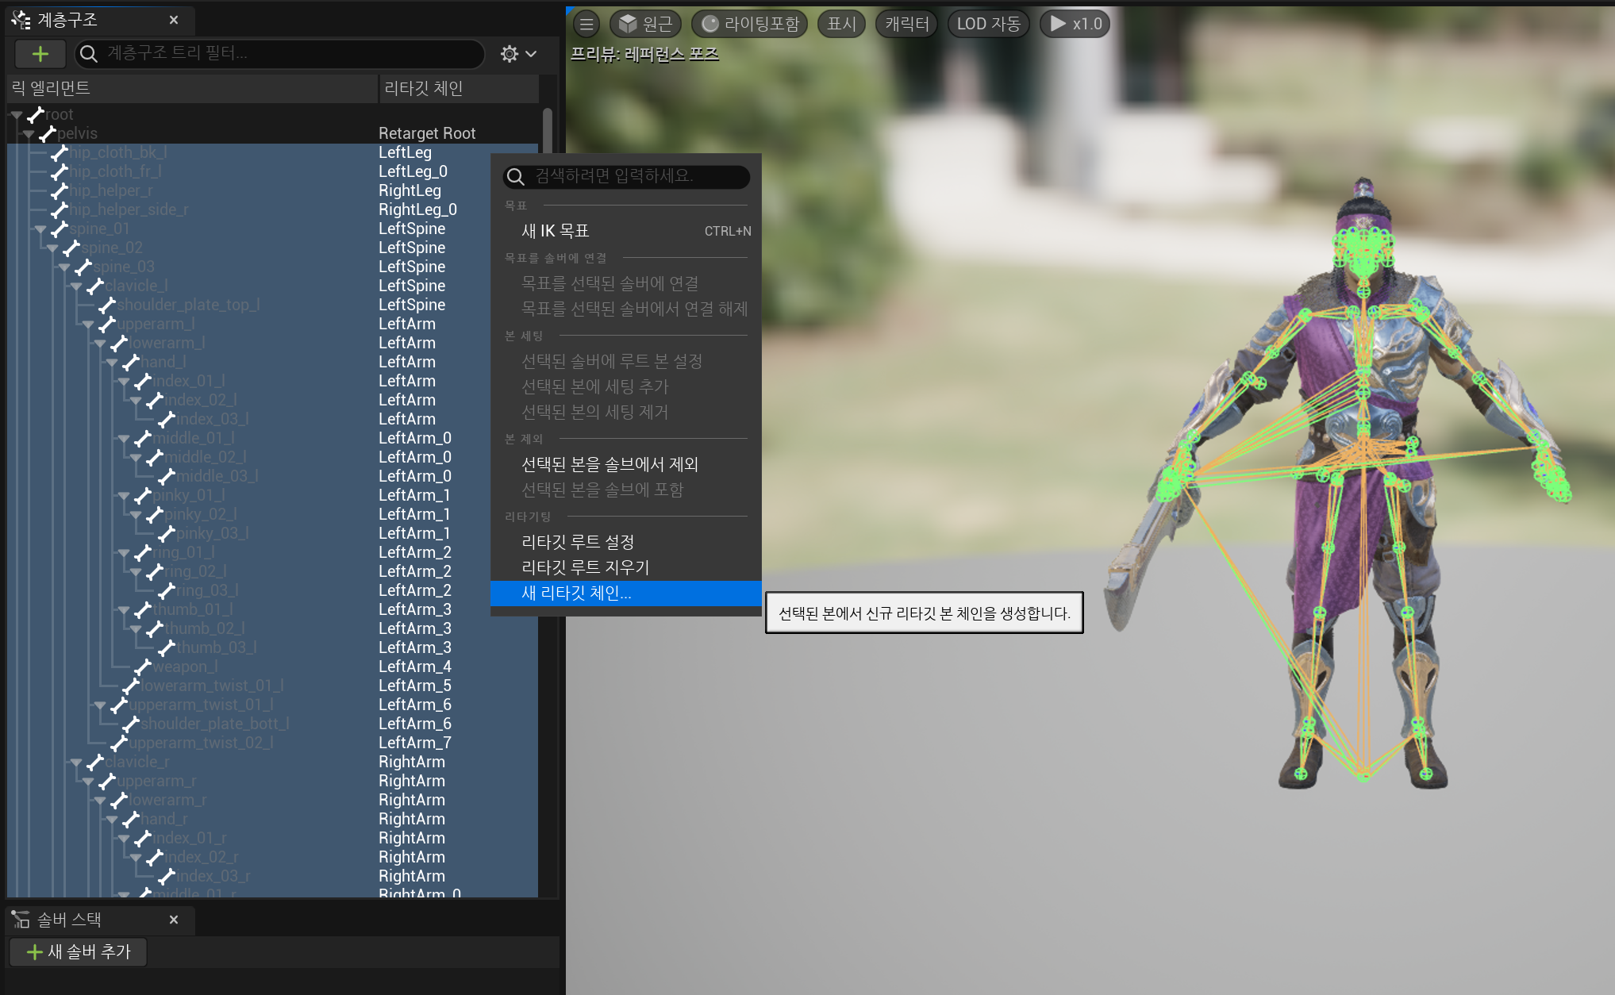Collapse the spine_01 tree node
This screenshot has height=995, width=1615.
(x=40, y=229)
